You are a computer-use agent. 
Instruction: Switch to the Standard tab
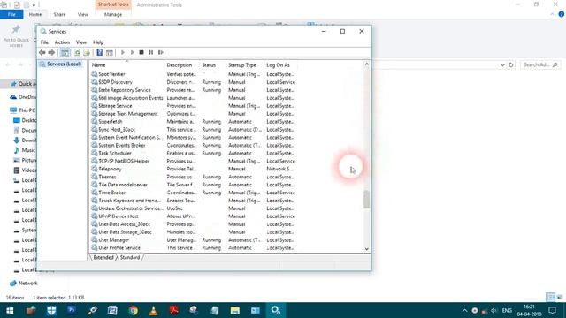130,257
